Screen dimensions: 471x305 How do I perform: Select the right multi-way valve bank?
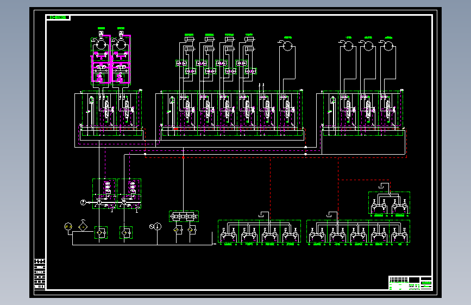362,113
